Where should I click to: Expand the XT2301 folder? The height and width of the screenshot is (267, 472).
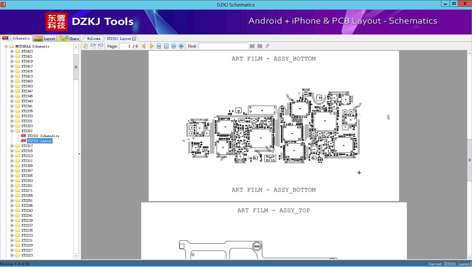[x=12, y=186]
